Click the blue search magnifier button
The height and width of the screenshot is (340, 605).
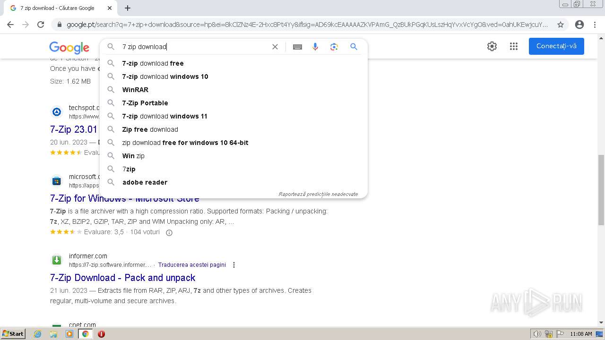(354, 47)
